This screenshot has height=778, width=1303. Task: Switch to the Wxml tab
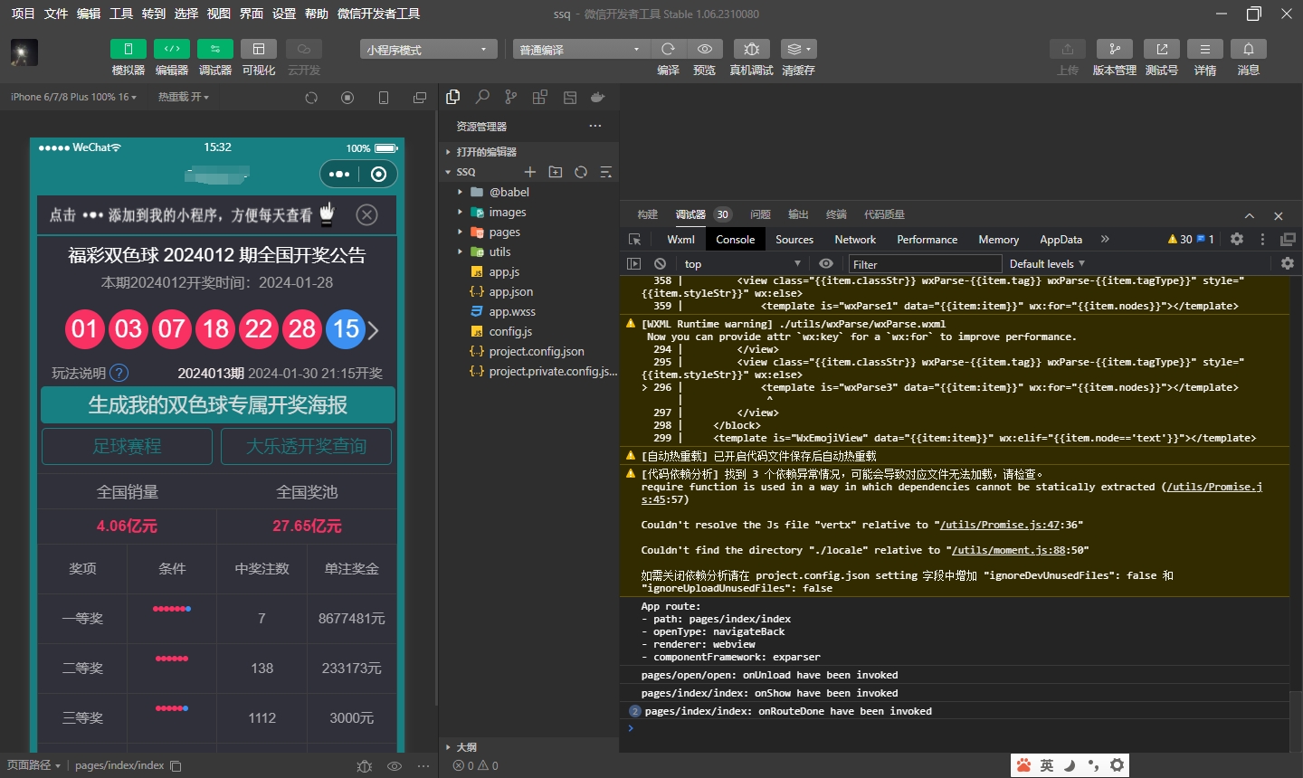coord(680,239)
